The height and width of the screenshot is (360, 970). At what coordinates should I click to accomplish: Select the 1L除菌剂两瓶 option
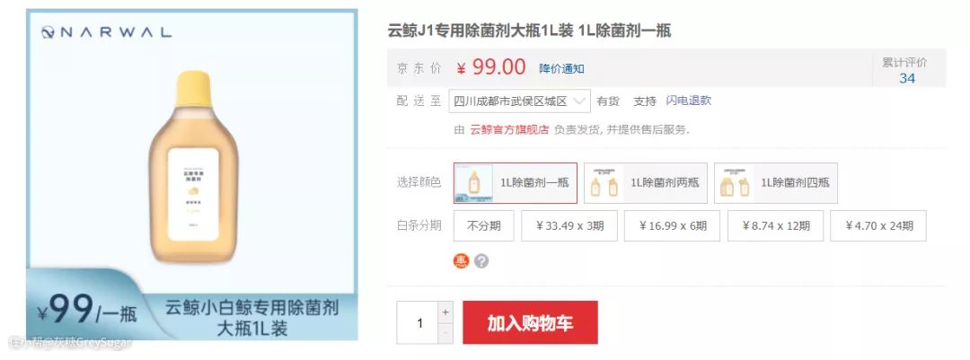646,183
